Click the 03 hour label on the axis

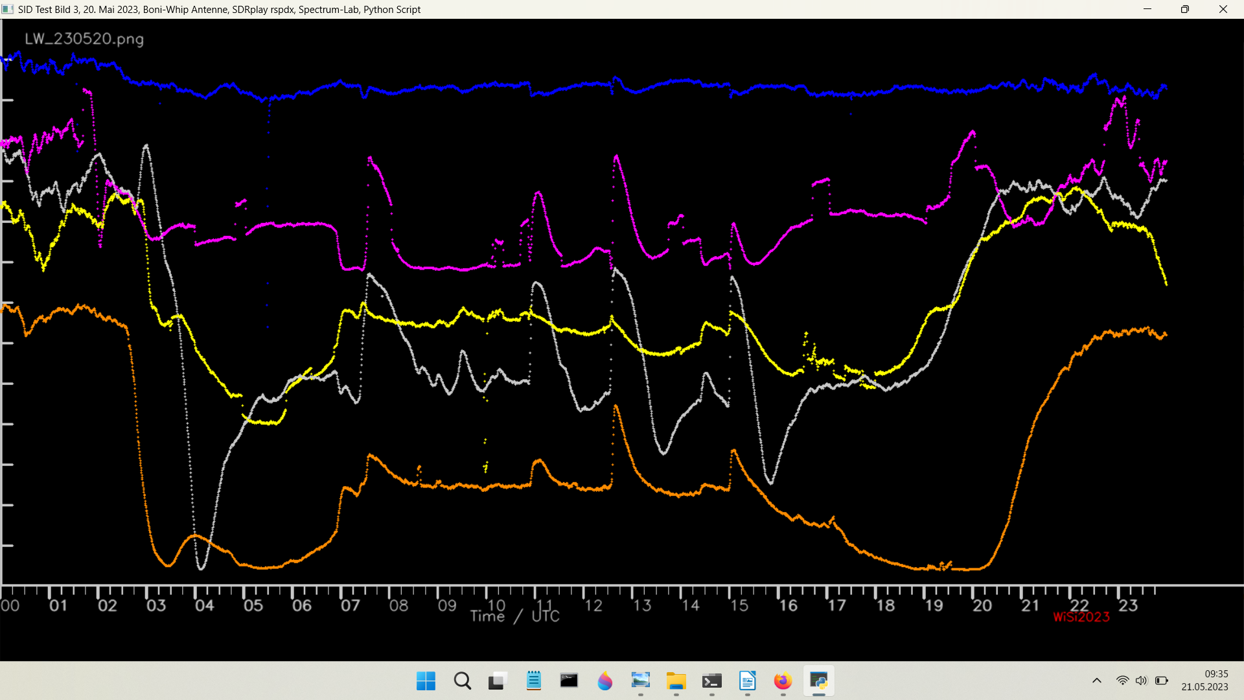pos(156,605)
